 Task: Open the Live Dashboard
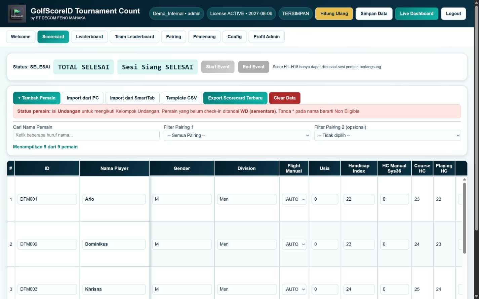(x=417, y=14)
